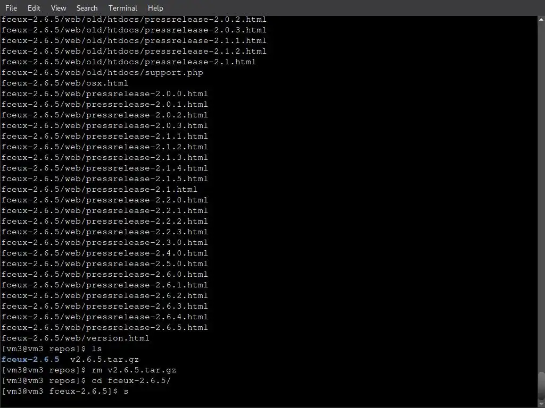The image size is (545, 408).
Task: Click the line web/pressrelease-2.4.0.html
Action: coord(105,253)
